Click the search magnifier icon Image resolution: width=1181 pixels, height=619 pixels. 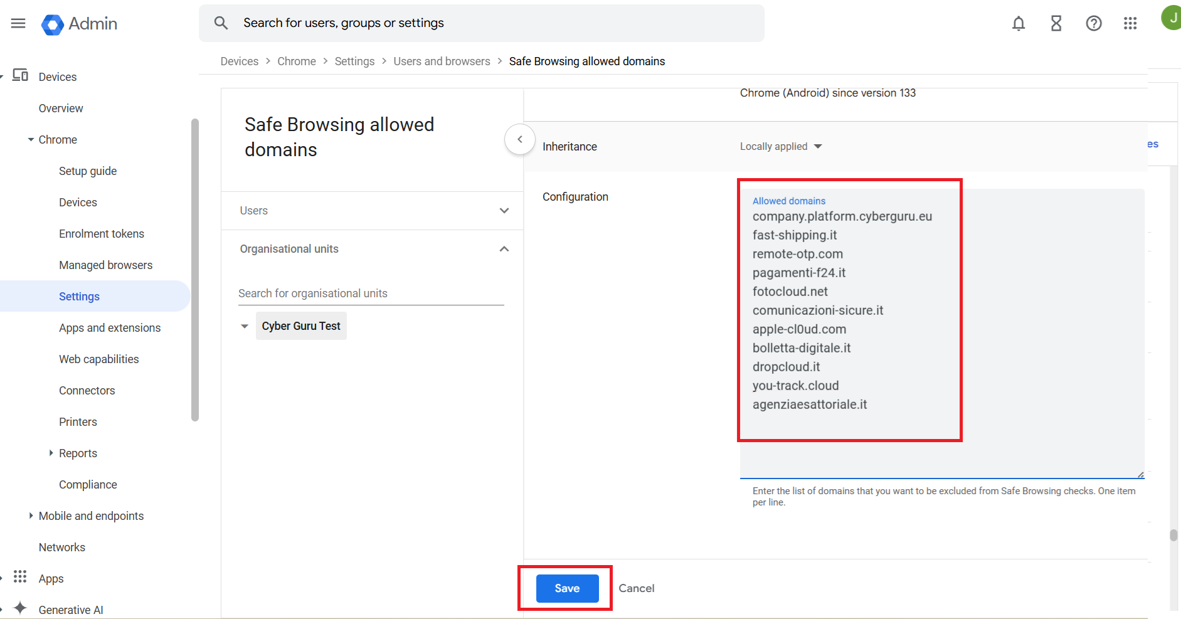pyautogui.click(x=221, y=23)
